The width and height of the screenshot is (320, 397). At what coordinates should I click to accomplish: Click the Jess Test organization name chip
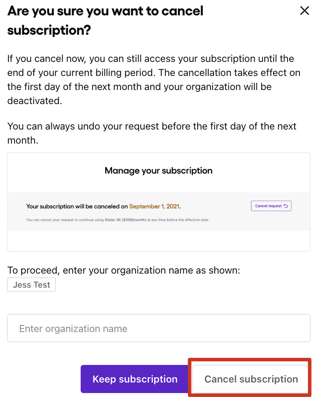point(31,285)
